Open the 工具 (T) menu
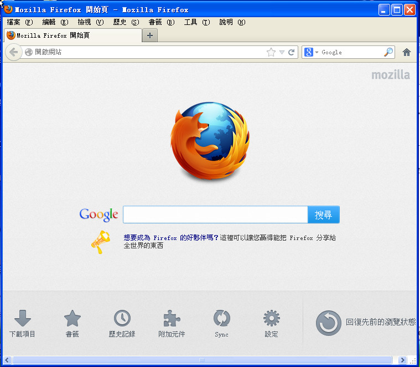The height and width of the screenshot is (367, 420). point(197,22)
